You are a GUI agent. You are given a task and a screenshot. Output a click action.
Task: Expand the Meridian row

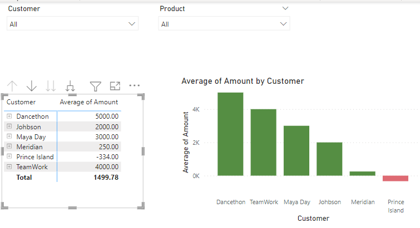pos(9,146)
